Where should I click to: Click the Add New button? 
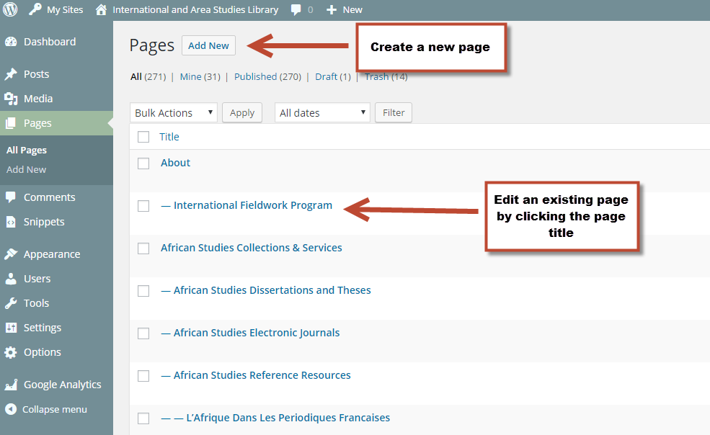click(x=208, y=45)
